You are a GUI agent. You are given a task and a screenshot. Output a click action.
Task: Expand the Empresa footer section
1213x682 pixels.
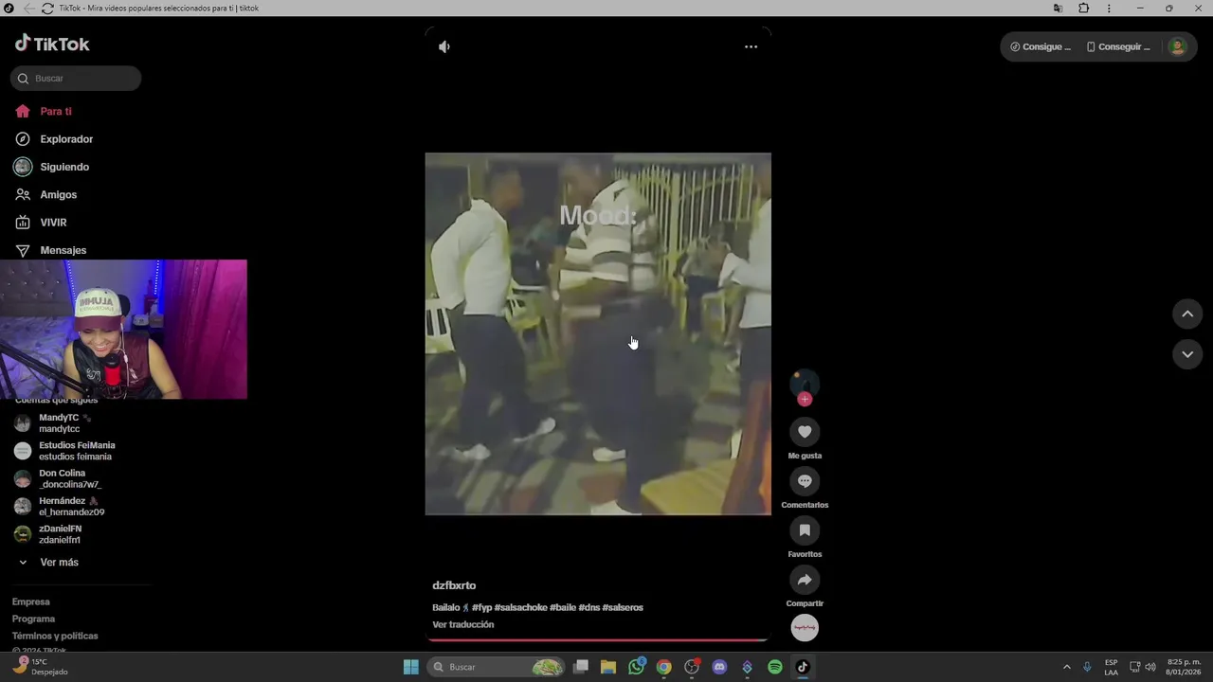click(x=30, y=601)
